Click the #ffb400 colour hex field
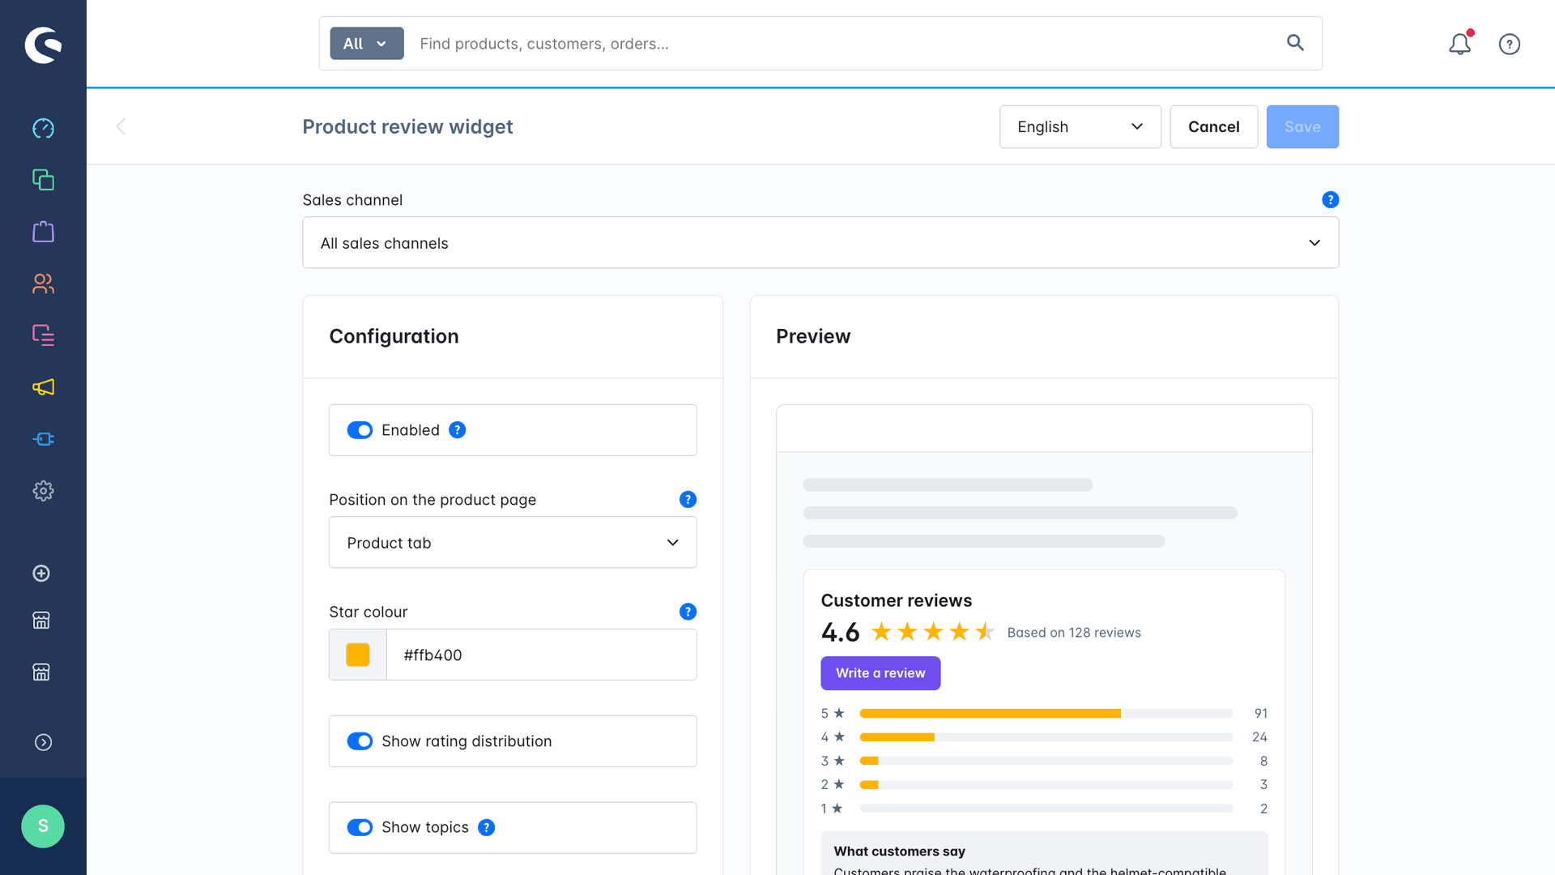 point(541,655)
